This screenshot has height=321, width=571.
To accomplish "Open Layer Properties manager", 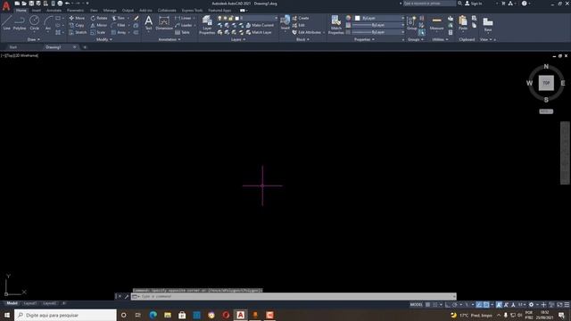I will (x=207, y=25).
